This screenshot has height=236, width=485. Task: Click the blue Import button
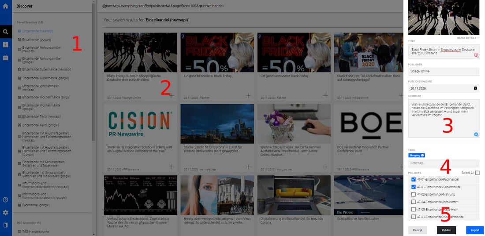(x=475, y=230)
